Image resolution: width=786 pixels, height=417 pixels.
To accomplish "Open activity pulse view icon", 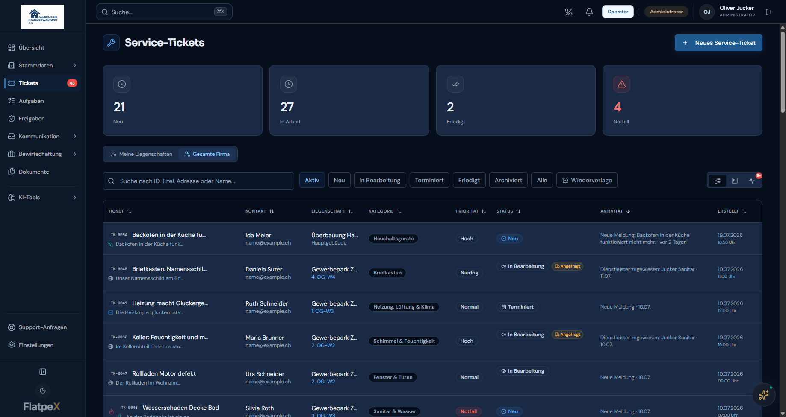I will tap(752, 181).
